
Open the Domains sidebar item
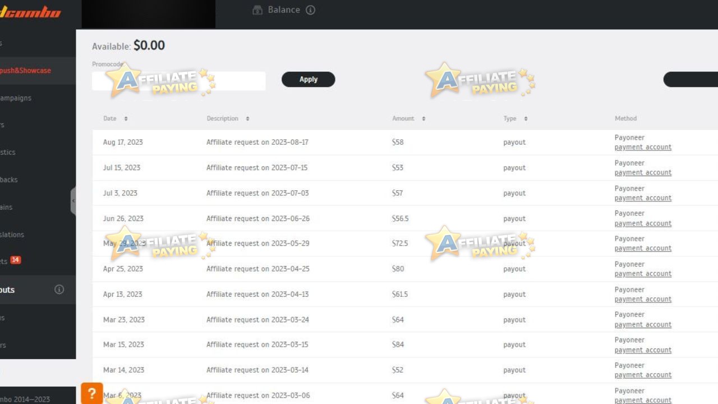pos(6,208)
